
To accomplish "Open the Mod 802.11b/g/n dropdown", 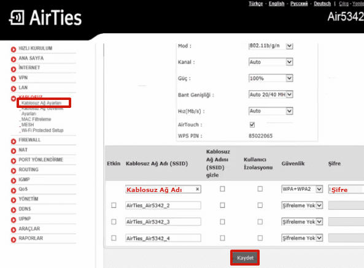I will (x=271, y=45).
